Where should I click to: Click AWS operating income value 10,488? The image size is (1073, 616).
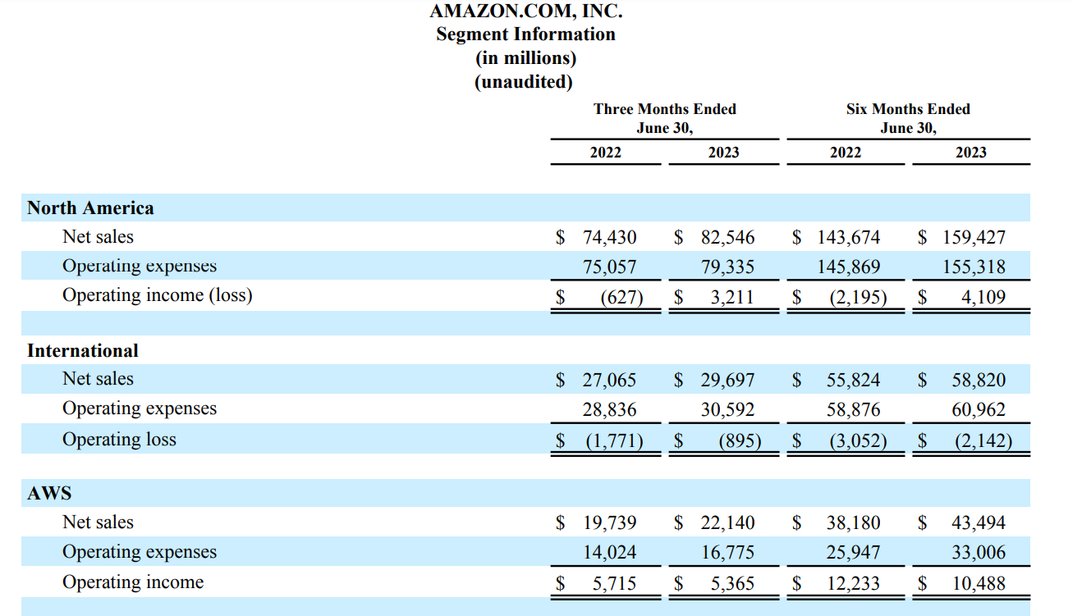[x=979, y=584]
